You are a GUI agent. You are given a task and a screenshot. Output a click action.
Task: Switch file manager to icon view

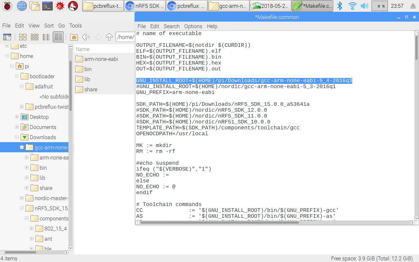tap(23, 37)
